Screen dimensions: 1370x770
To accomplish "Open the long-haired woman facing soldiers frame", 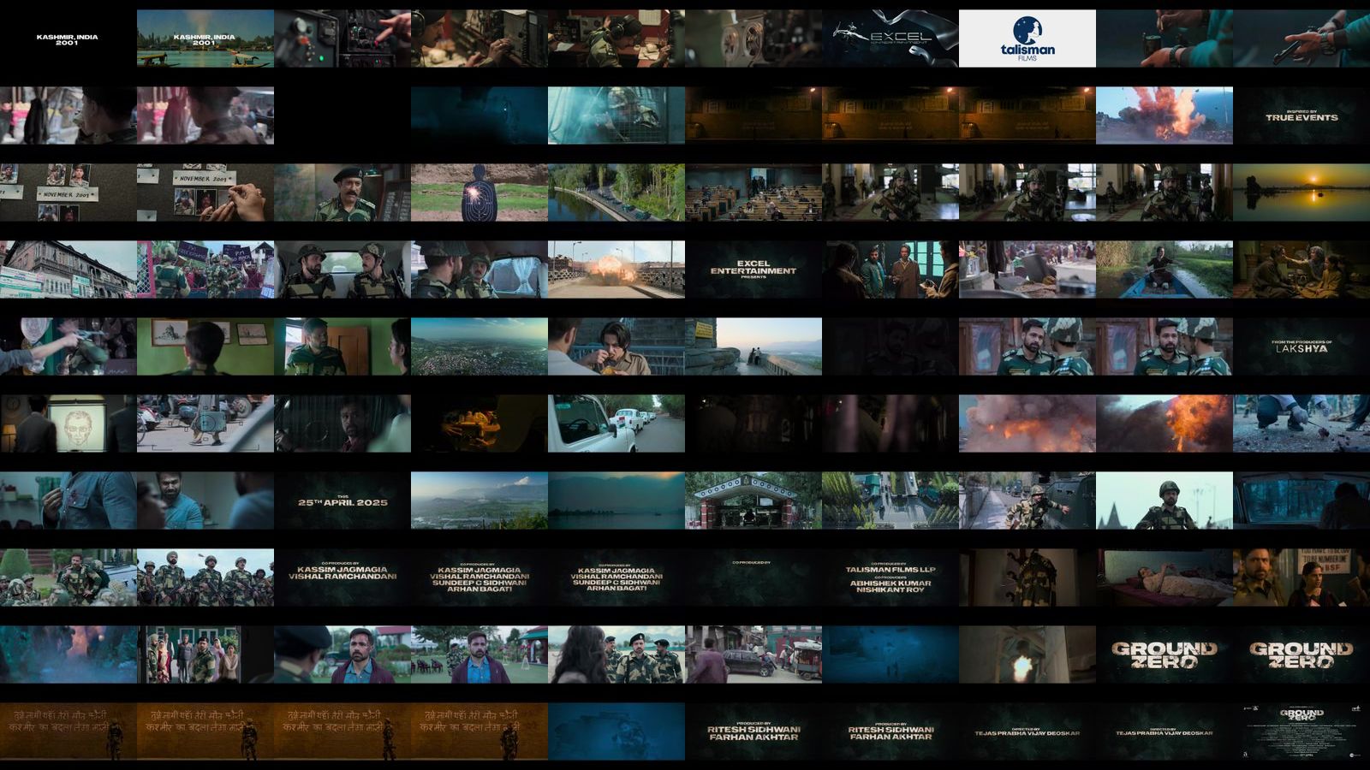I will click(x=616, y=654).
